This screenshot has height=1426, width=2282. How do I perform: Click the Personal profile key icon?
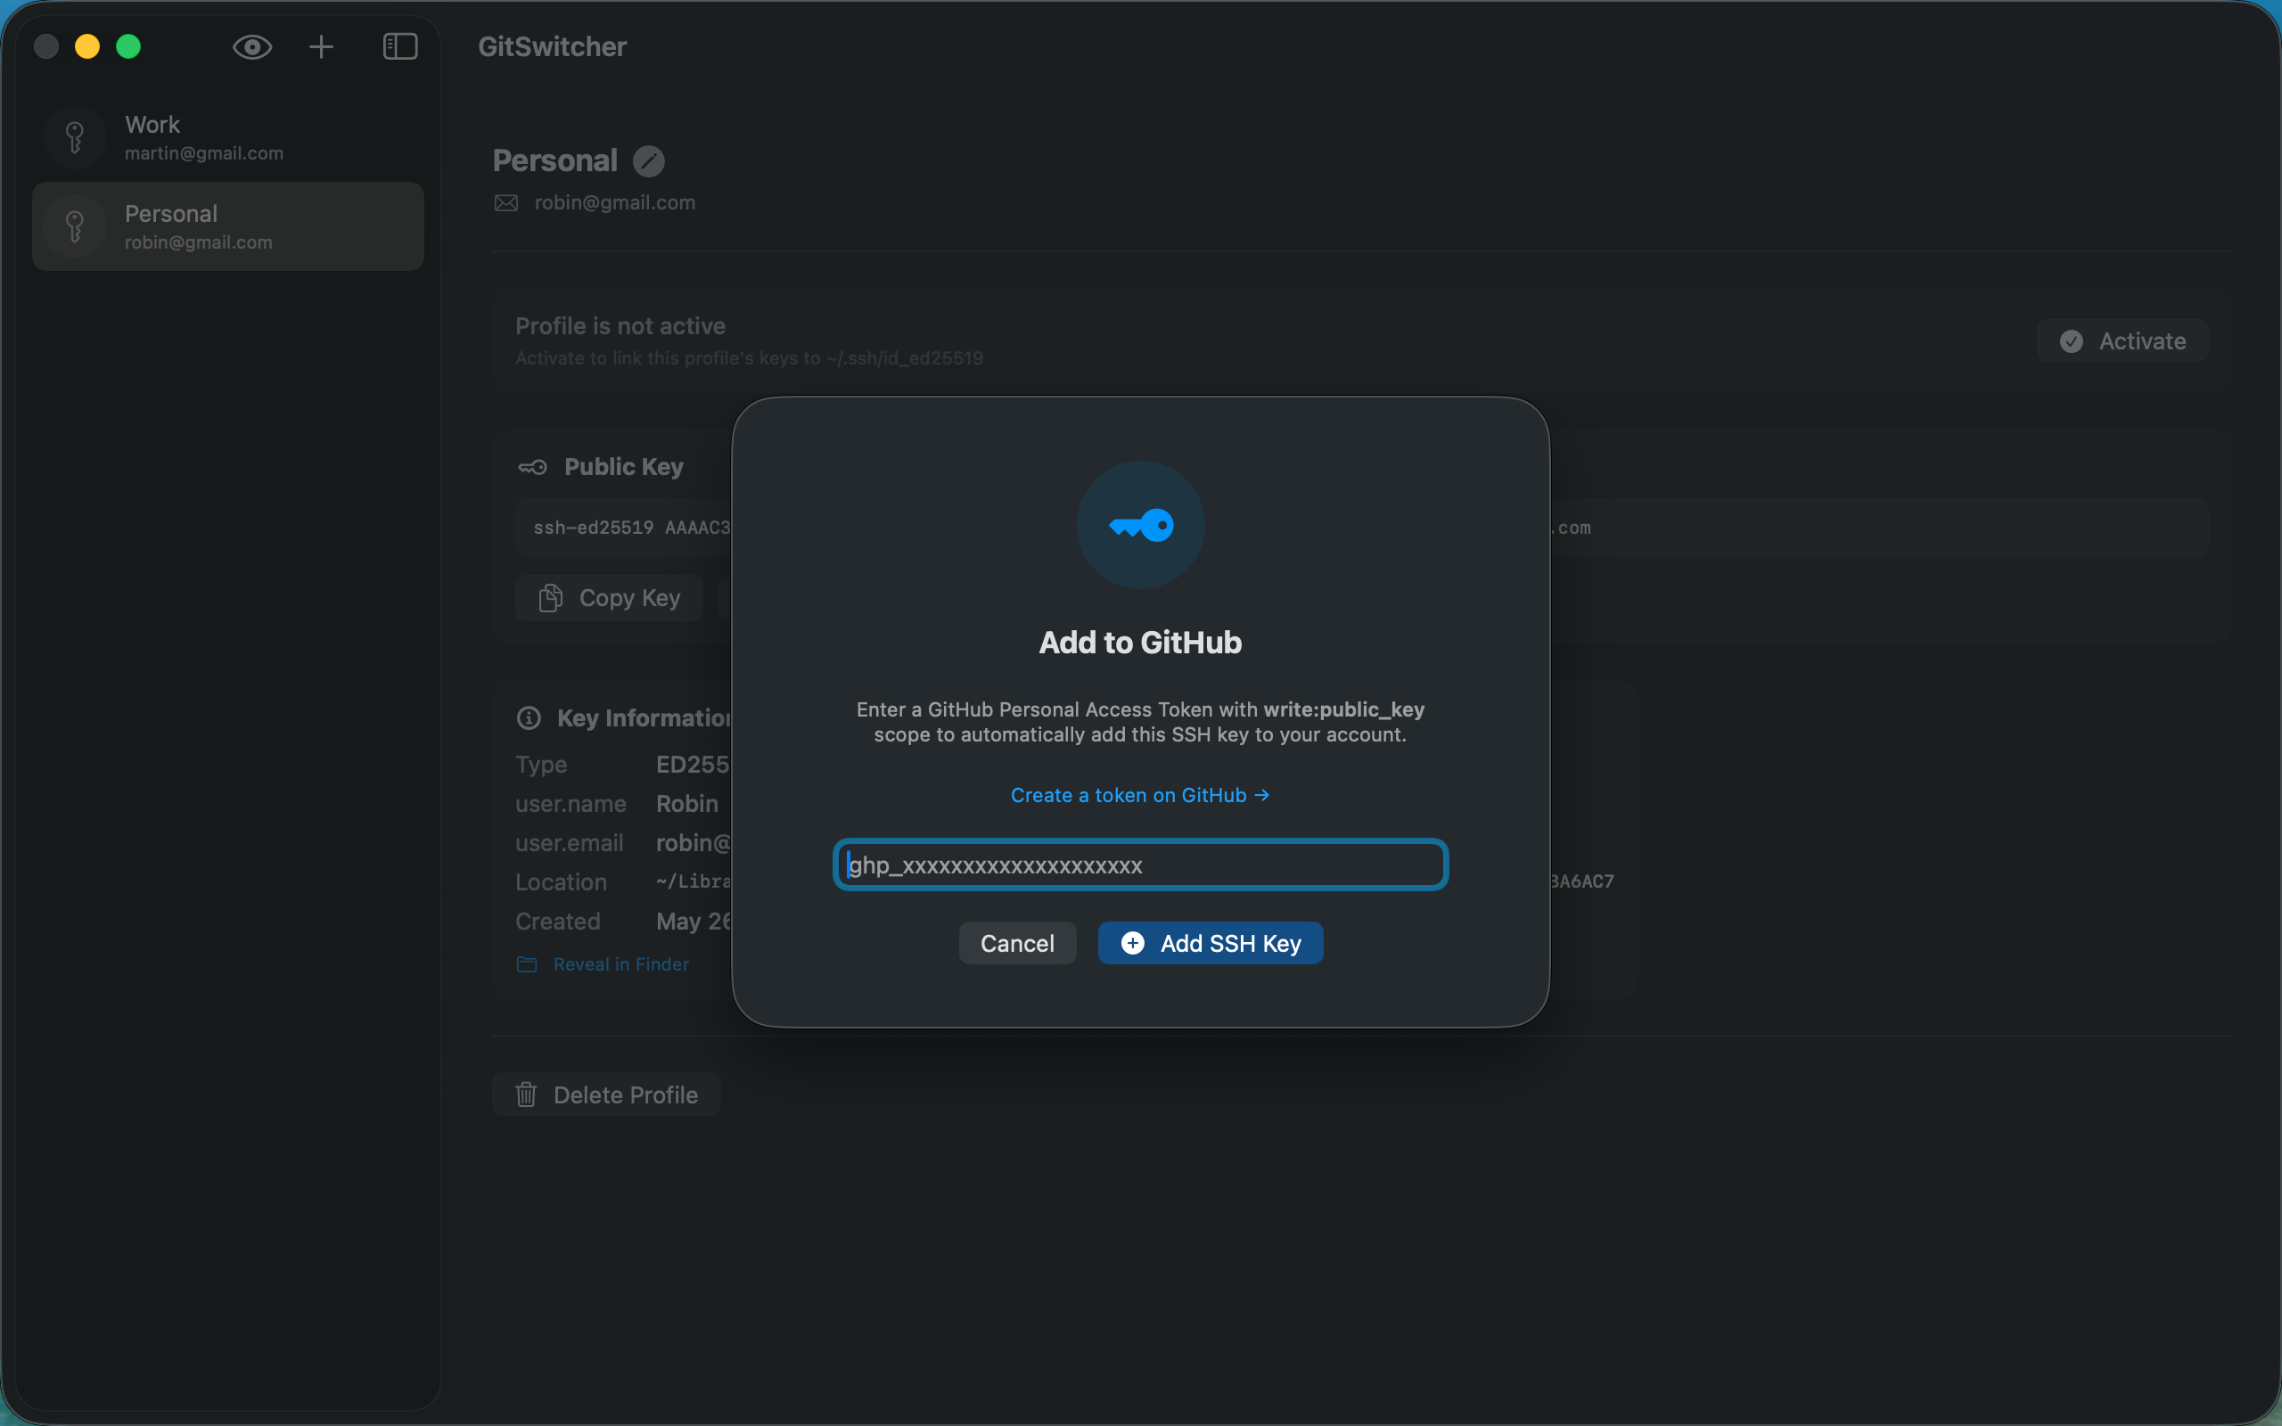[75, 226]
